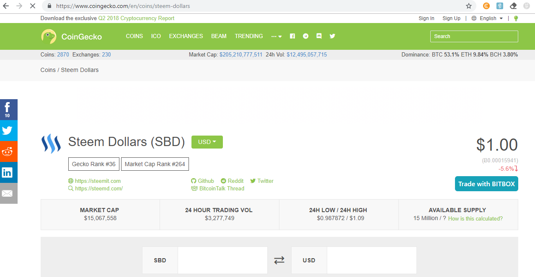Open the ICO menu

[156, 36]
